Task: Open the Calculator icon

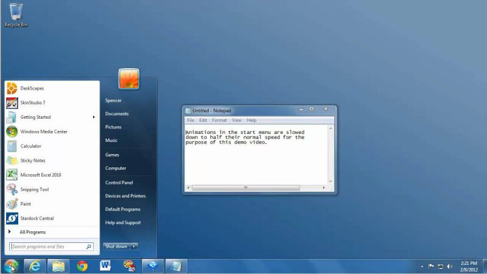Action: click(x=12, y=146)
